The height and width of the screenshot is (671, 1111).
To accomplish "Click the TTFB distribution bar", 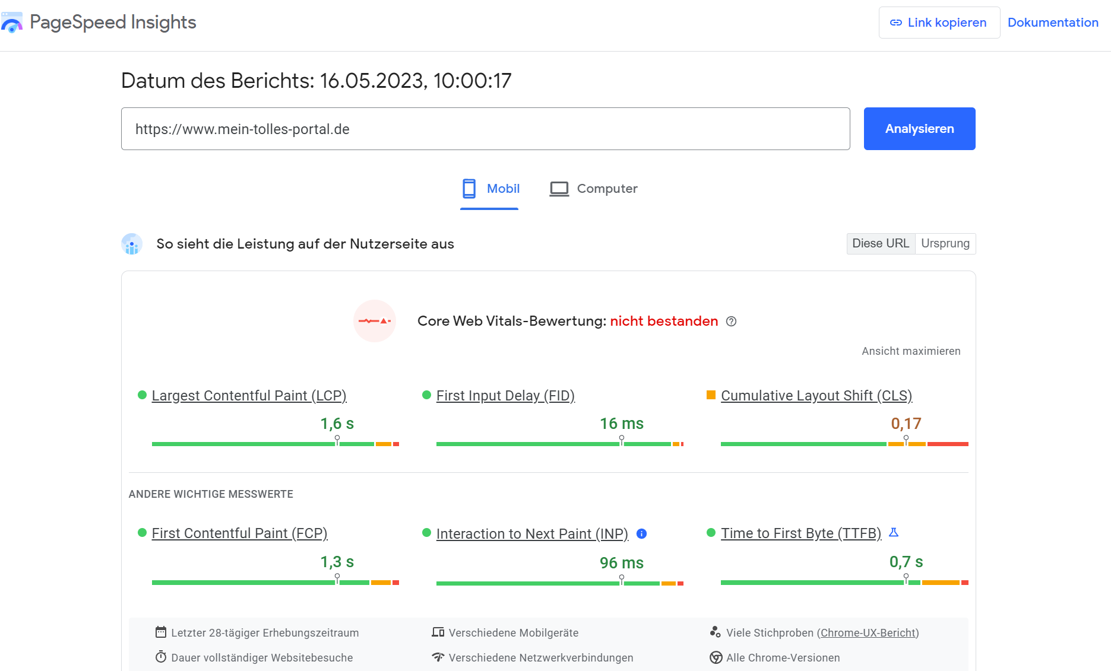I will tap(844, 583).
